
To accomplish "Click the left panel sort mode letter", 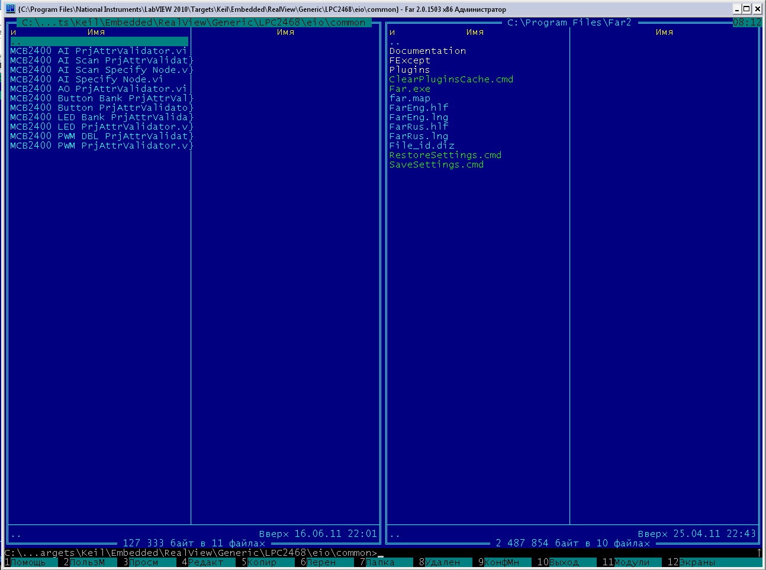I will (x=13, y=32).
